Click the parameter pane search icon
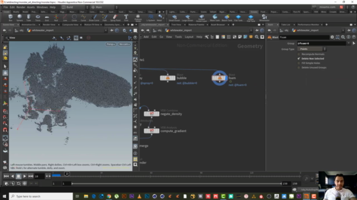Image resolution: width=357 pixels, height=200 pixels. tap(343, 37)
